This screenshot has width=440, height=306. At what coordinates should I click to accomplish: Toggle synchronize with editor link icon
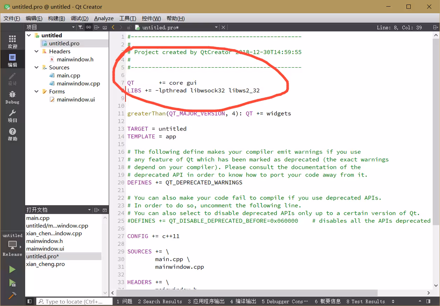[89, 27]
